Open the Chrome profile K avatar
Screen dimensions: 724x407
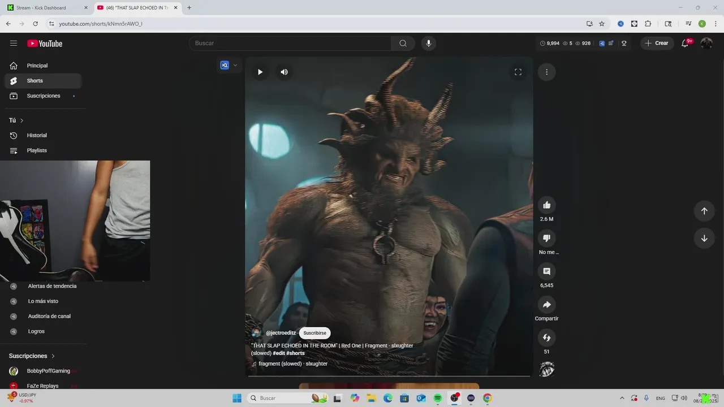coord(702,24)
